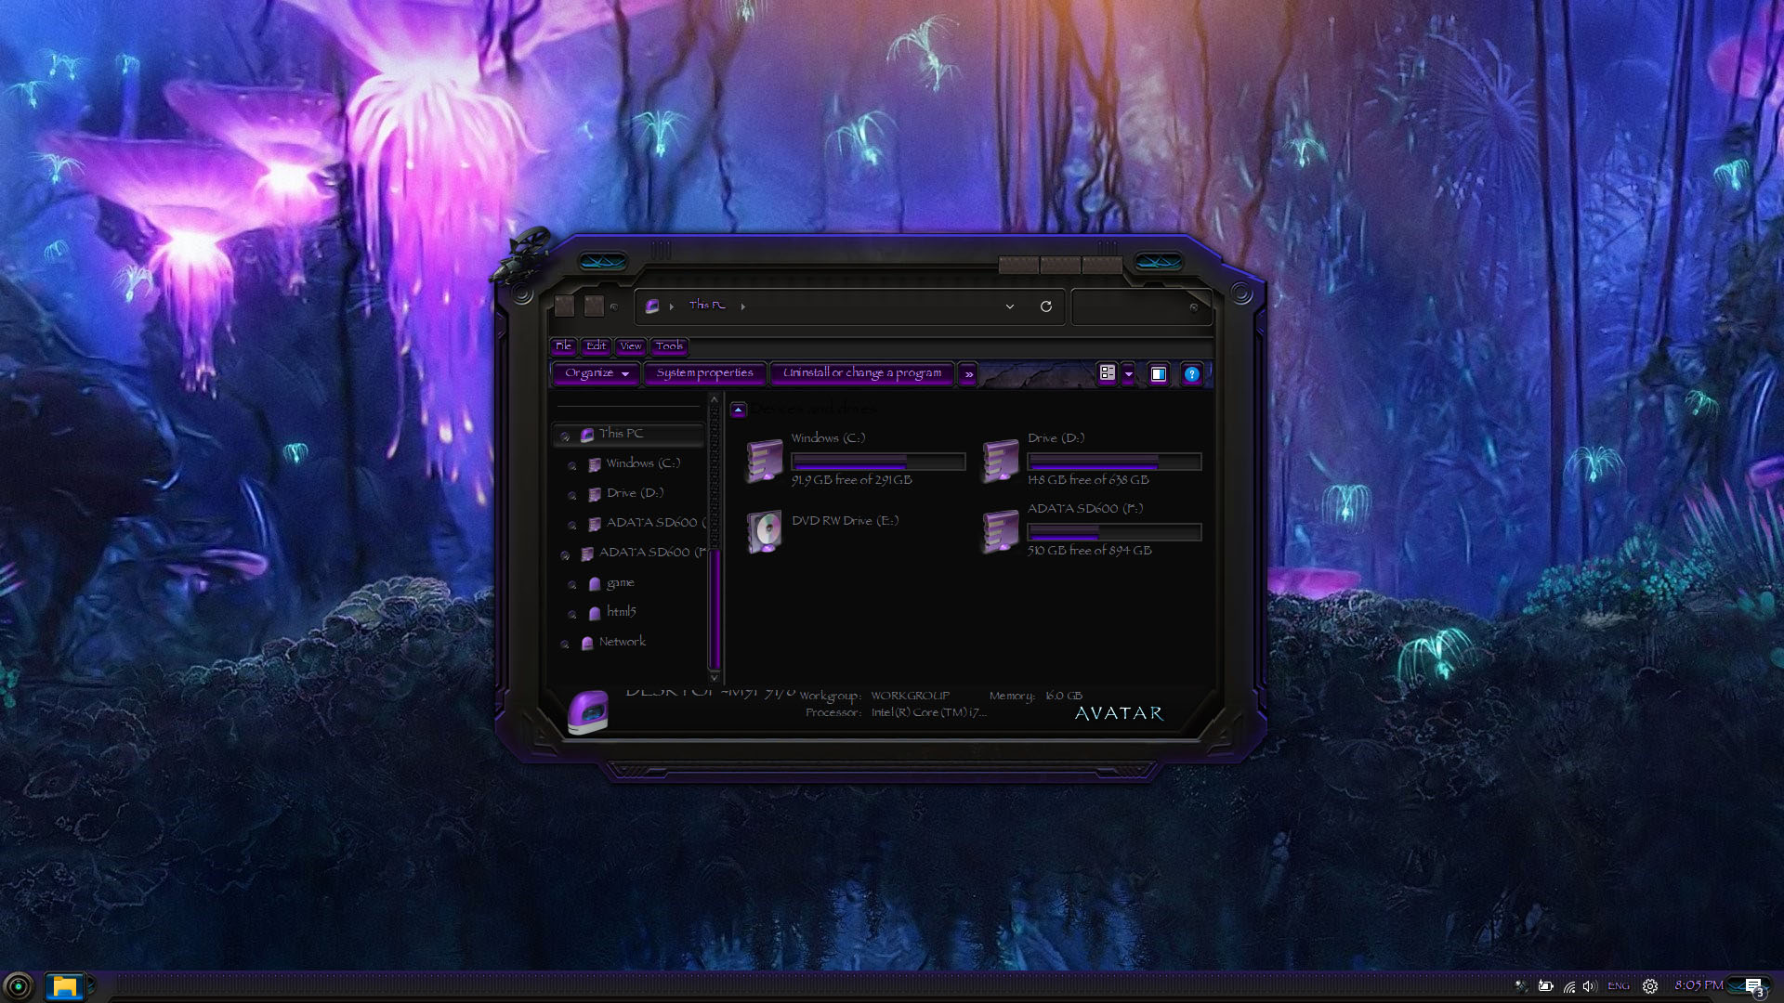Viewport: 1784px width, 1003px height.
Task: Open the volume speaker tray icon
Action: pyautogui.click(x=1589, y=986)
